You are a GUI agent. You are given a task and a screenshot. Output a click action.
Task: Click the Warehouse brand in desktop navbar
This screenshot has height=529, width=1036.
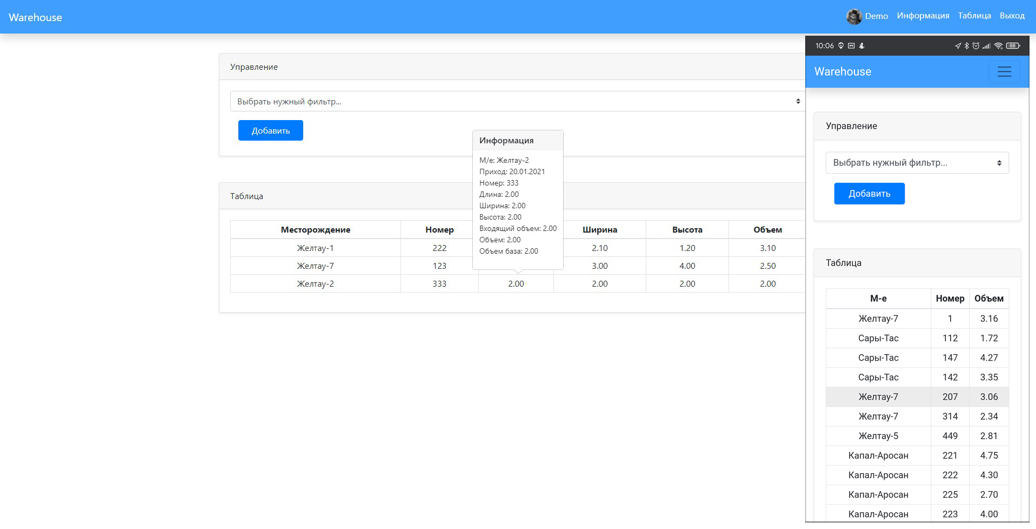[35, 17]
